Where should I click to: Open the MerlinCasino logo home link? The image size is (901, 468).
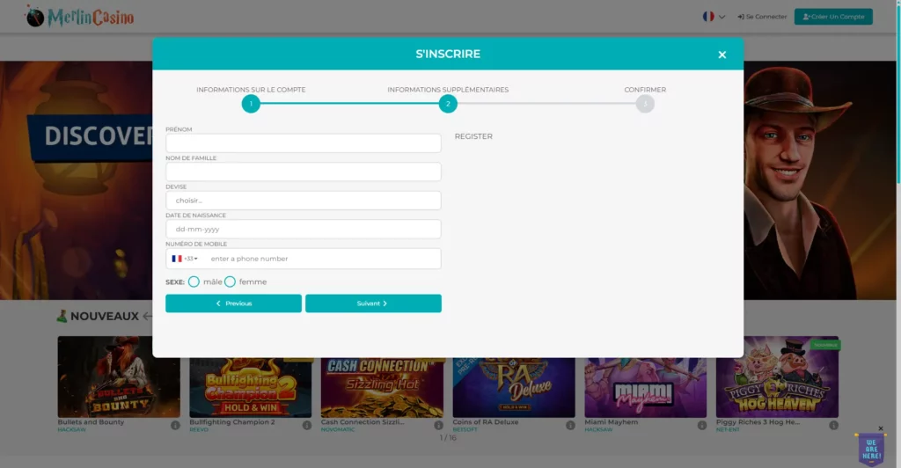pyautogui.click(x=79, y=17)
